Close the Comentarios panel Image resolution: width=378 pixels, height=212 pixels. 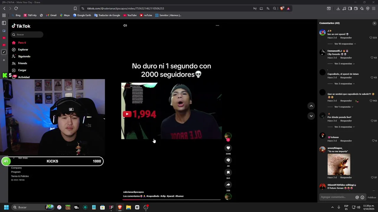(374, 23)
